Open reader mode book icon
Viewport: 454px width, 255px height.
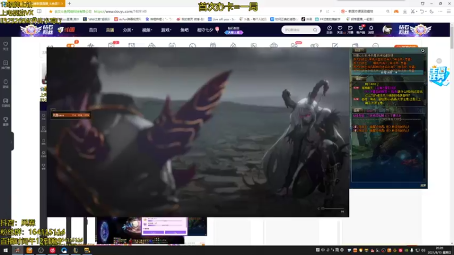(x=39, y=11)
